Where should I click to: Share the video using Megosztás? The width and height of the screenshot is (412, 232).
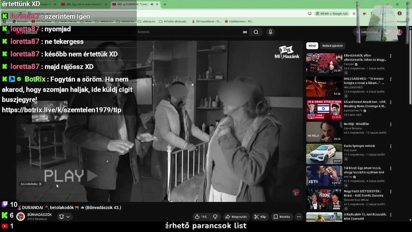tap(236, 217)
